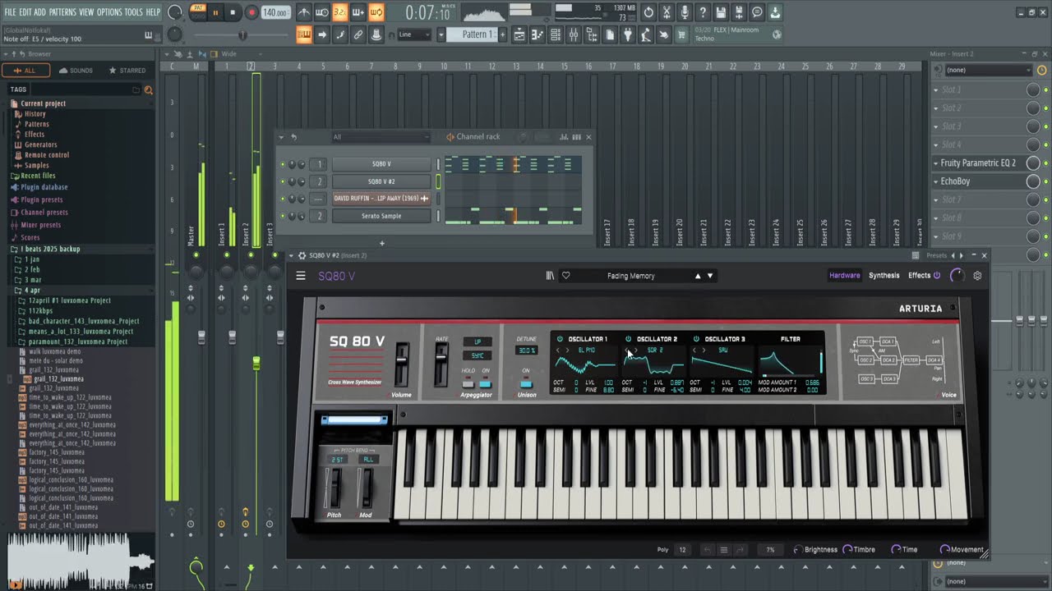Open the SQ80 V hamburger menu

pos(301,276)
